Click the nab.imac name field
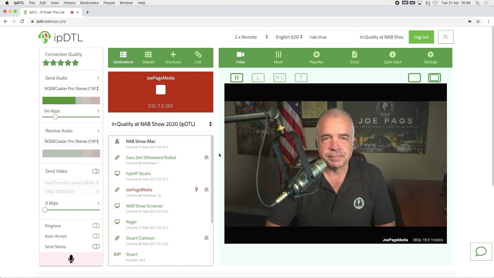 [331, 37]
